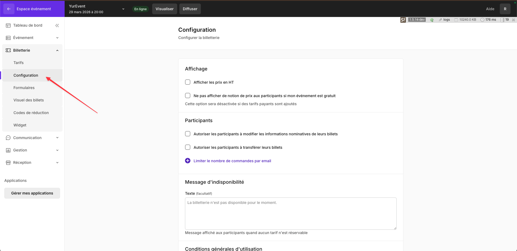This screenshot has height=251, width=517.
Task: Open the user avatar R menu
Action: (x=505, y=9)
